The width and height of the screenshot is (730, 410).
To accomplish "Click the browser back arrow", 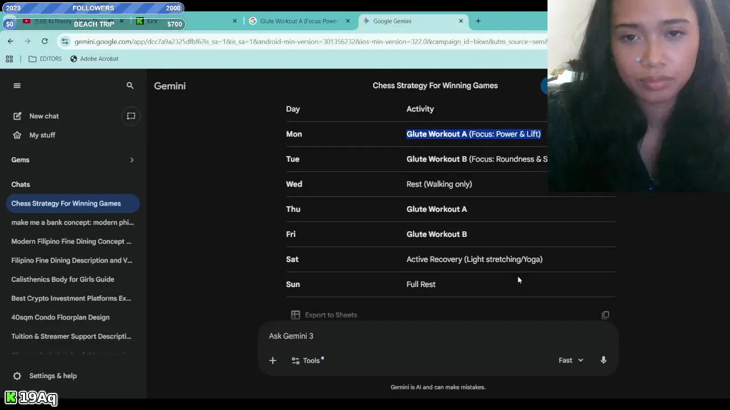I will pos(10,42).
